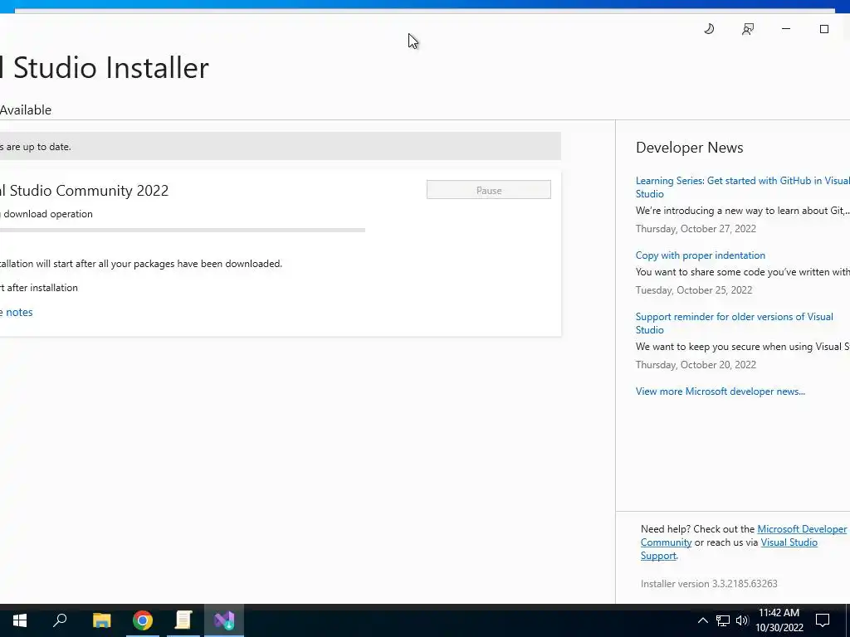Minimize the Visual Studio Installer window
Viewport: 850px width, 637px height.
tap(786, 29)
